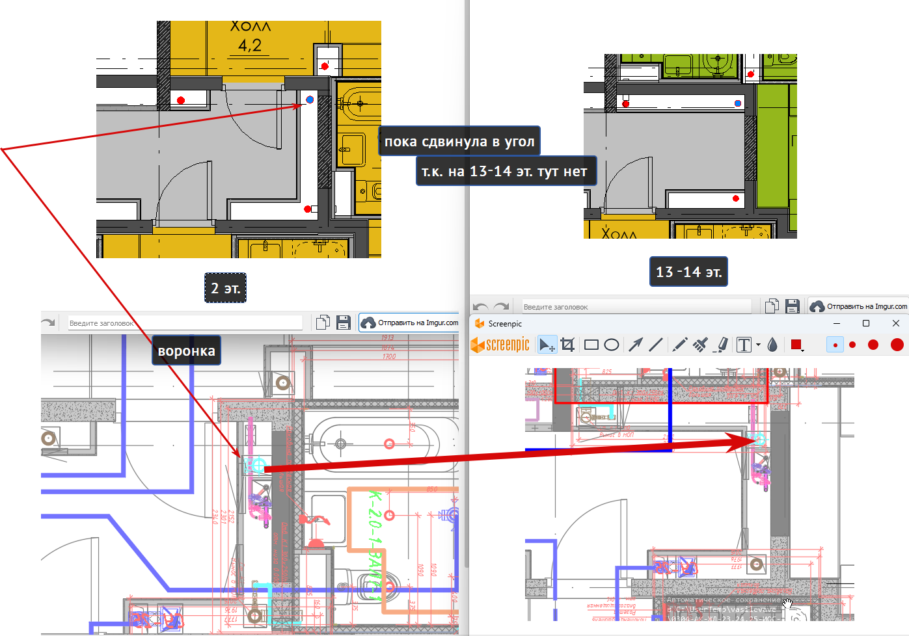Image resolution: width=909 pixels, height=636 pixels.
Task: Focus right window's 'Введите заголовок' title field
Action: (636, 307)
